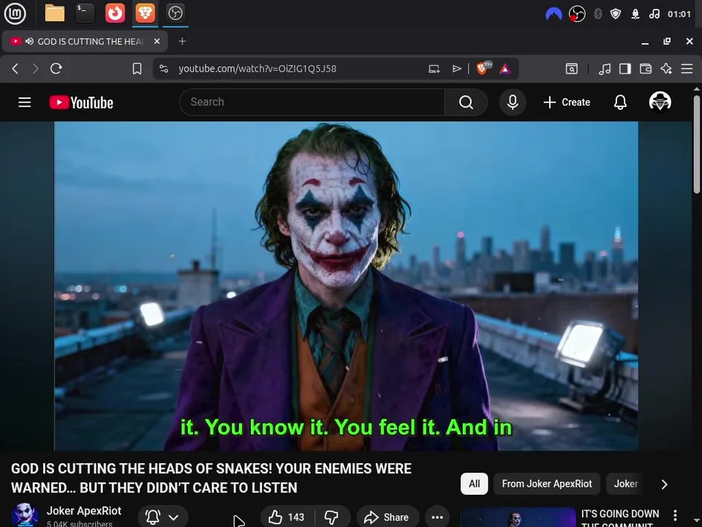Open the sound tray applet
Viewport: 702px width, 527px height.
click(x=654, y=15)
